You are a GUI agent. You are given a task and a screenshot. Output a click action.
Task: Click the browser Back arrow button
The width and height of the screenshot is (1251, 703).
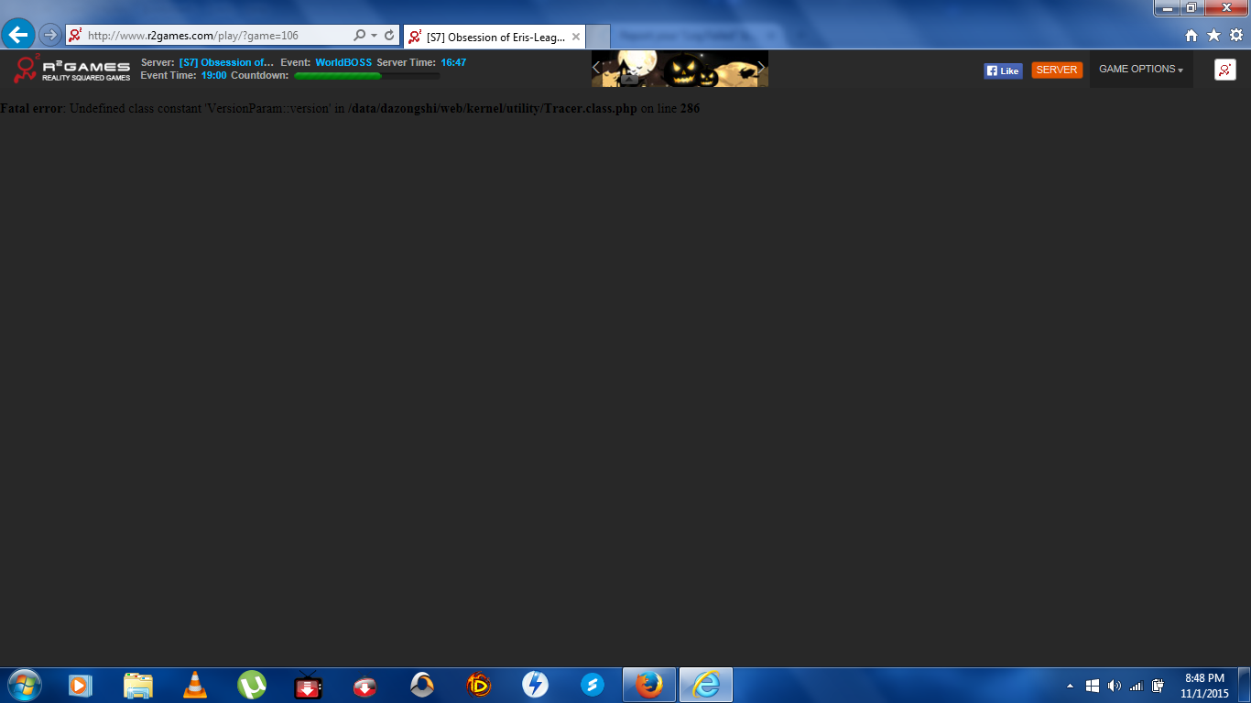[18, 35]
